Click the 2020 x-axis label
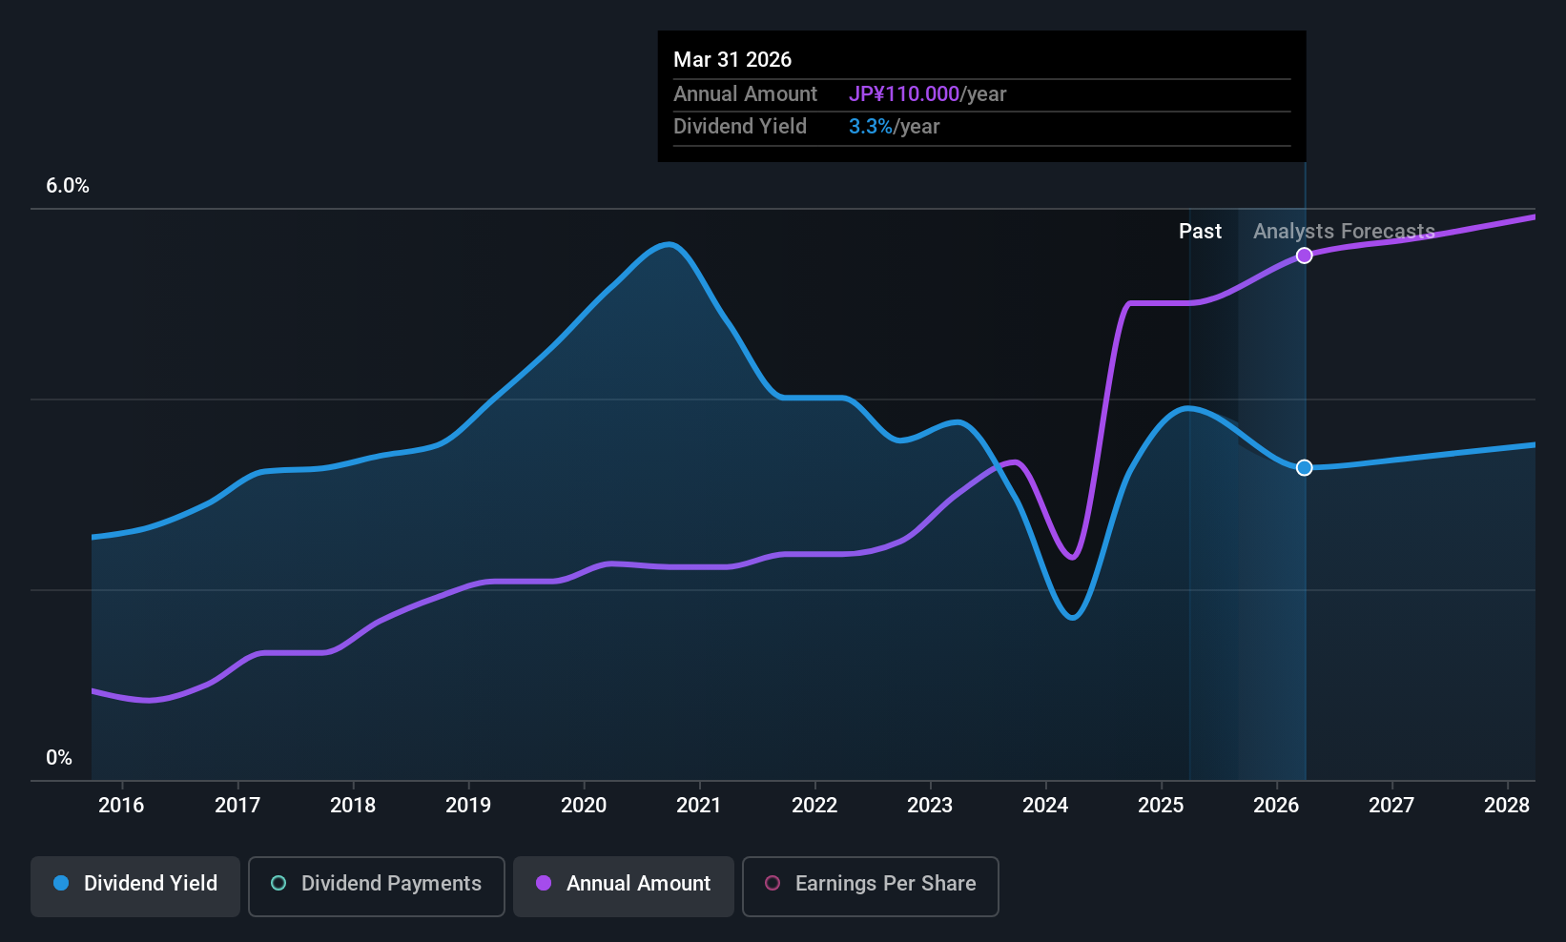The image size is (1566, 942). pyautogui.click(x=584, y=806)
